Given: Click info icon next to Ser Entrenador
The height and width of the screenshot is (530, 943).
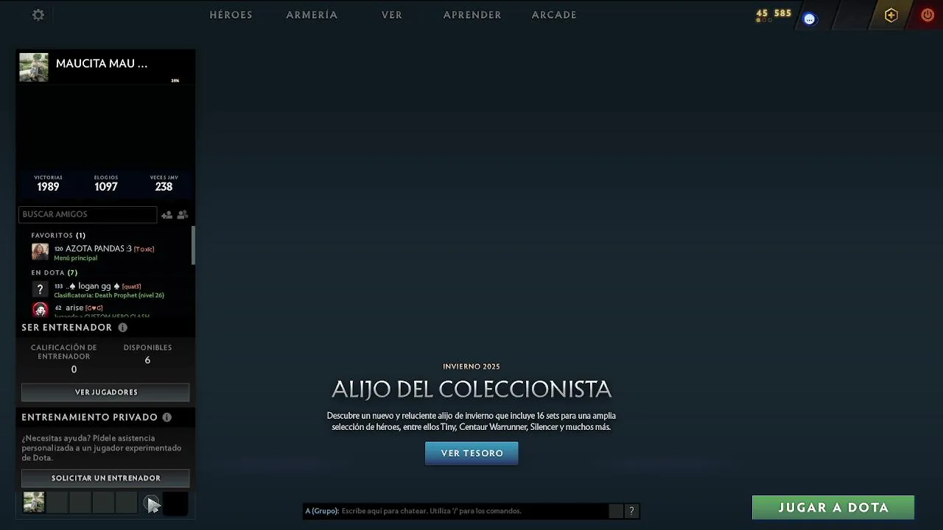Looking at the screenshot, I should [123, 328].
